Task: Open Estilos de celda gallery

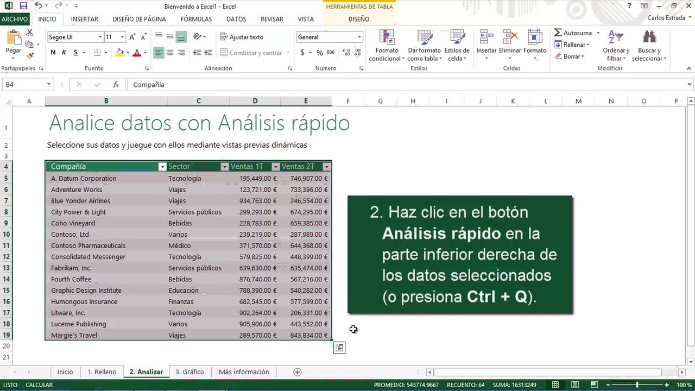Action: point(457,46)
